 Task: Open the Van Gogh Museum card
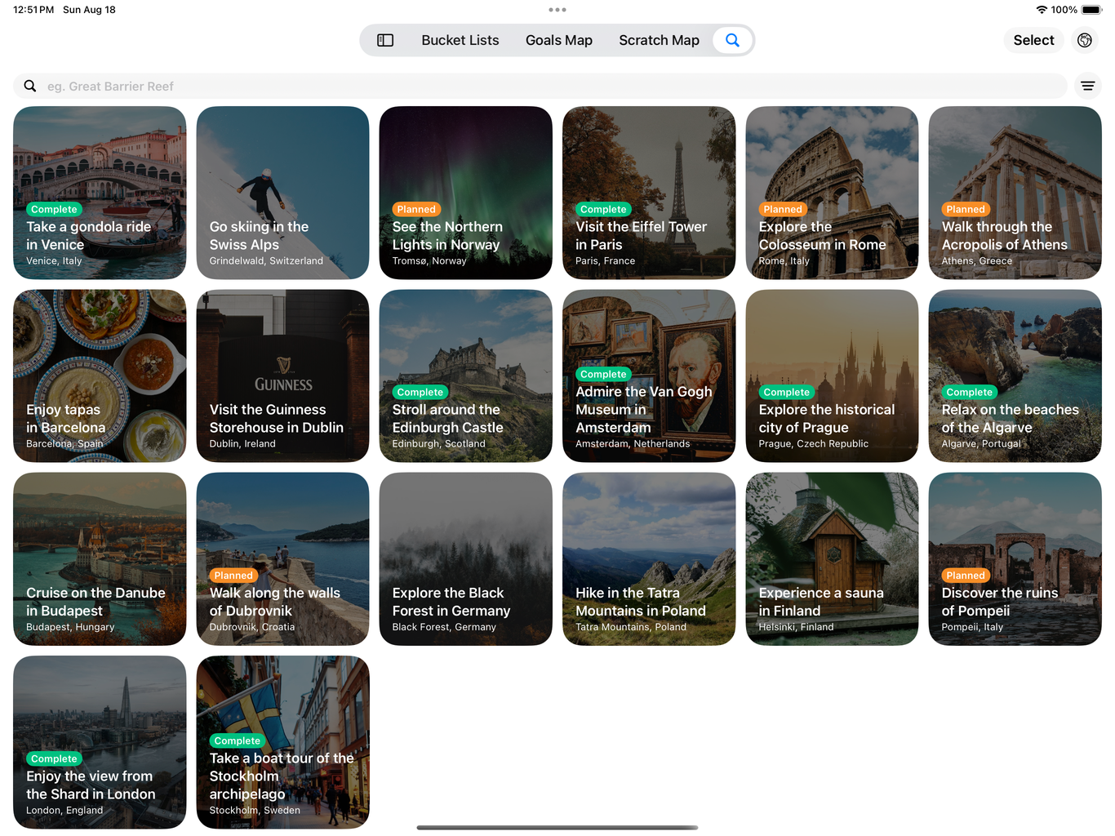click(x=649, y=376)
